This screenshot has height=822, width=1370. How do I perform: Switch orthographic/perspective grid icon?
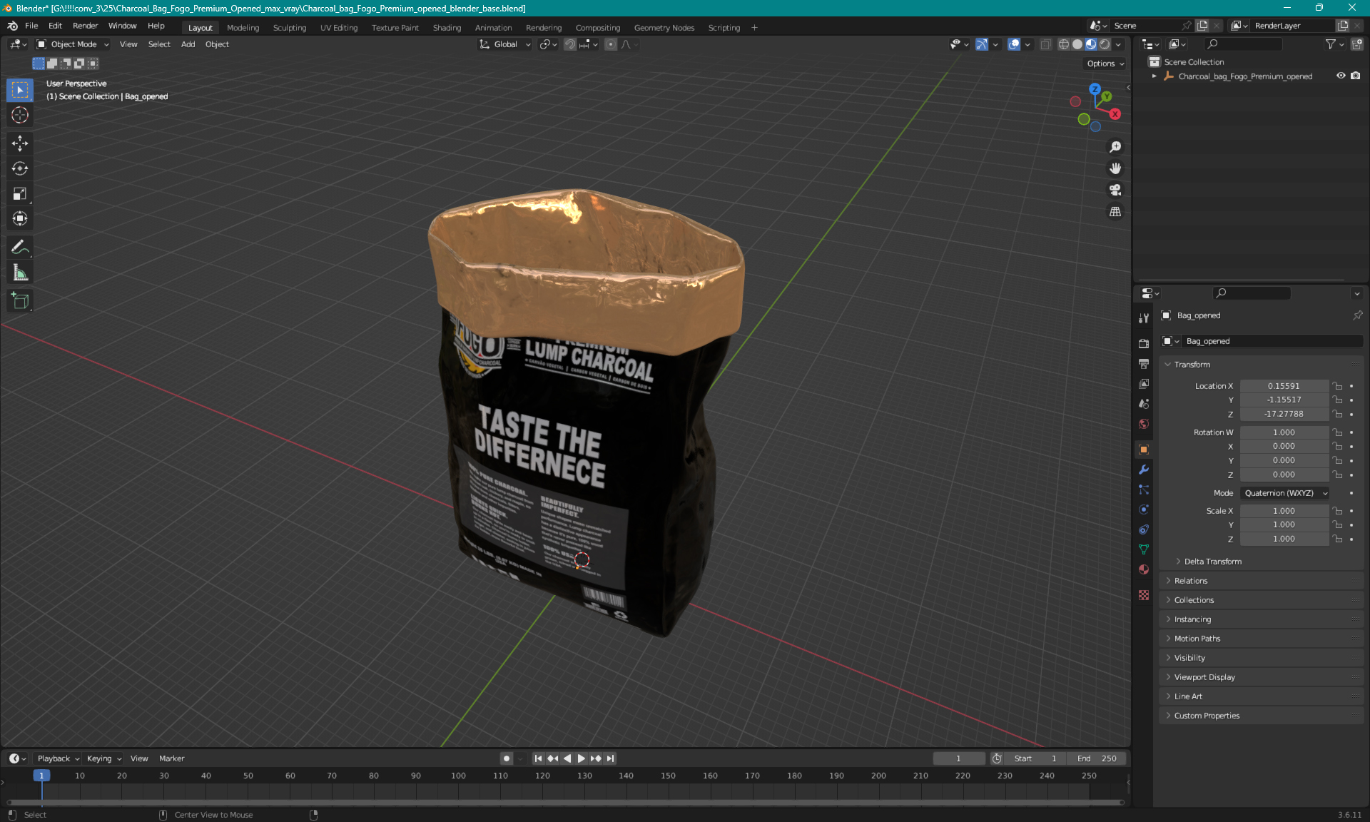coord(1115,212)
